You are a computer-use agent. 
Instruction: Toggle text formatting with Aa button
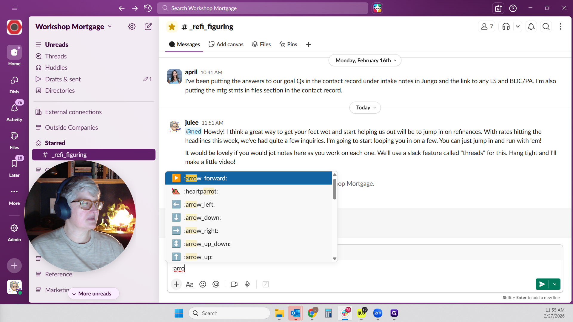(x=190, y=284)
